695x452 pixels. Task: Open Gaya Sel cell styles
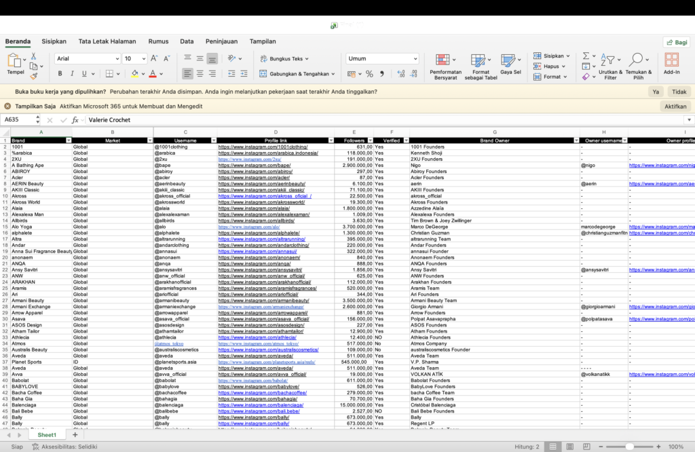(510, 64)
